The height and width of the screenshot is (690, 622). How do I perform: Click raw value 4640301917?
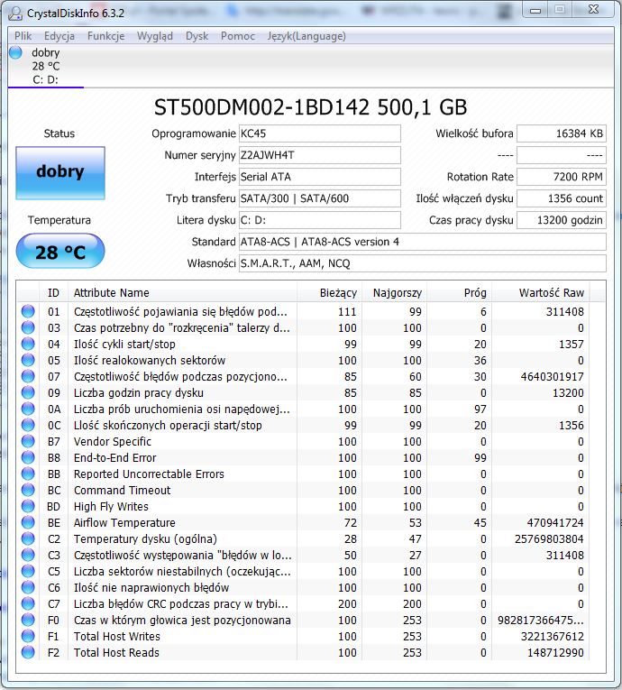coord(552,377)
